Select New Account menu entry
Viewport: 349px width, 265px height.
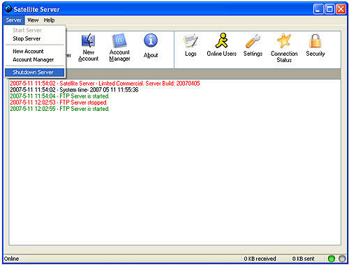point(28,51)
